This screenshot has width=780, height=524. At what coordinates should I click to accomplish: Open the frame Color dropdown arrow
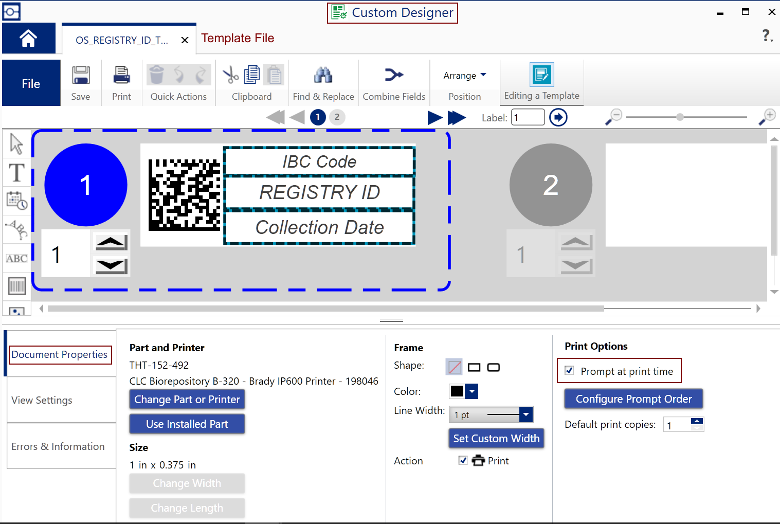472,391
